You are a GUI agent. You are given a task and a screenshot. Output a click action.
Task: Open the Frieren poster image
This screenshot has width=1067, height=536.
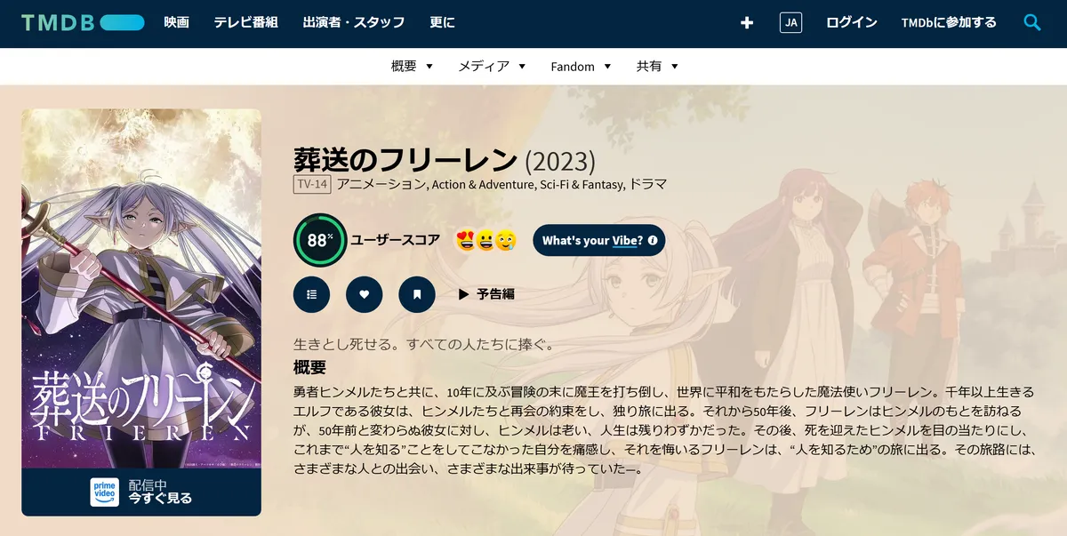pyautogui.click(x=141, y=289)
